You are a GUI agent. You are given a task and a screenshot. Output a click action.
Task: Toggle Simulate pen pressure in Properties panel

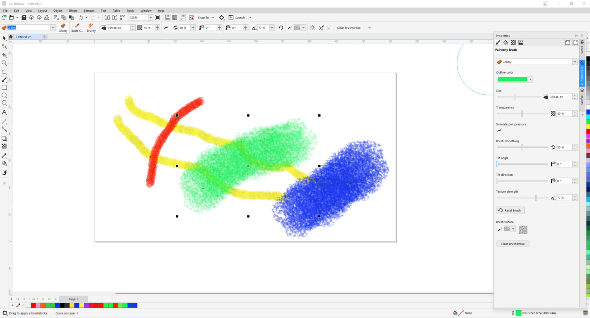tap(500, 130)
